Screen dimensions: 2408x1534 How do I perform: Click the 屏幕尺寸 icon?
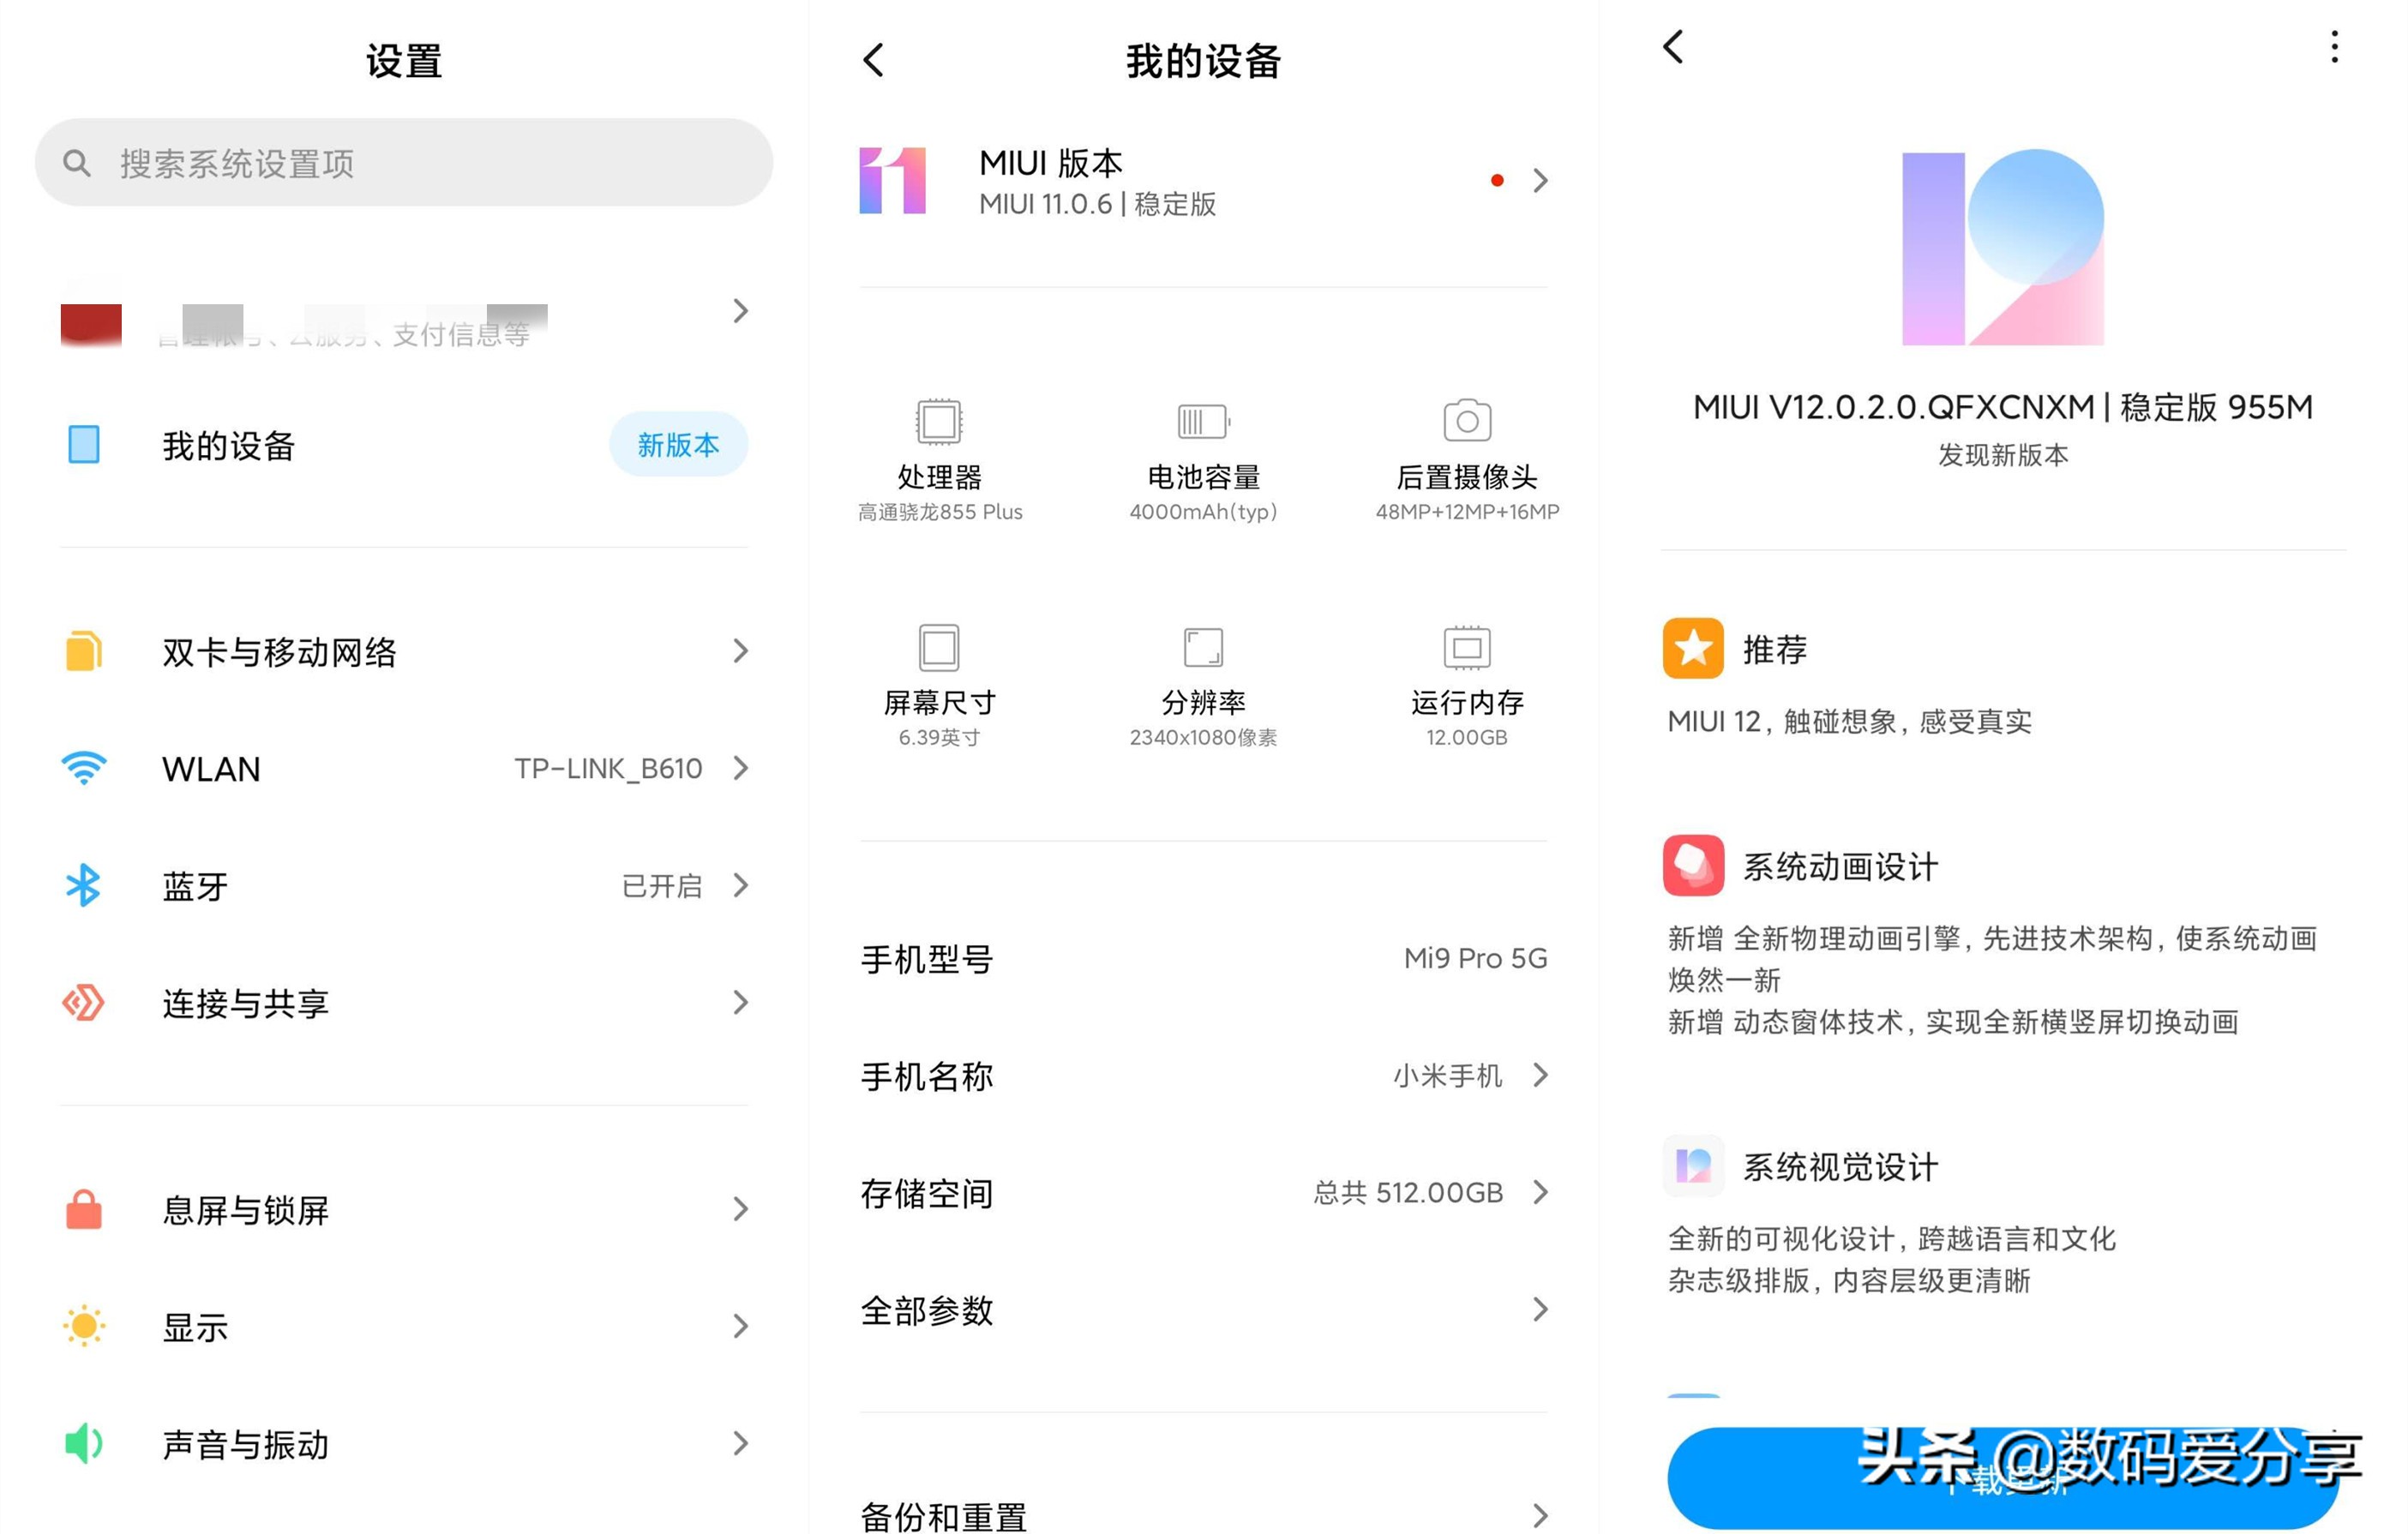(939, 647)
